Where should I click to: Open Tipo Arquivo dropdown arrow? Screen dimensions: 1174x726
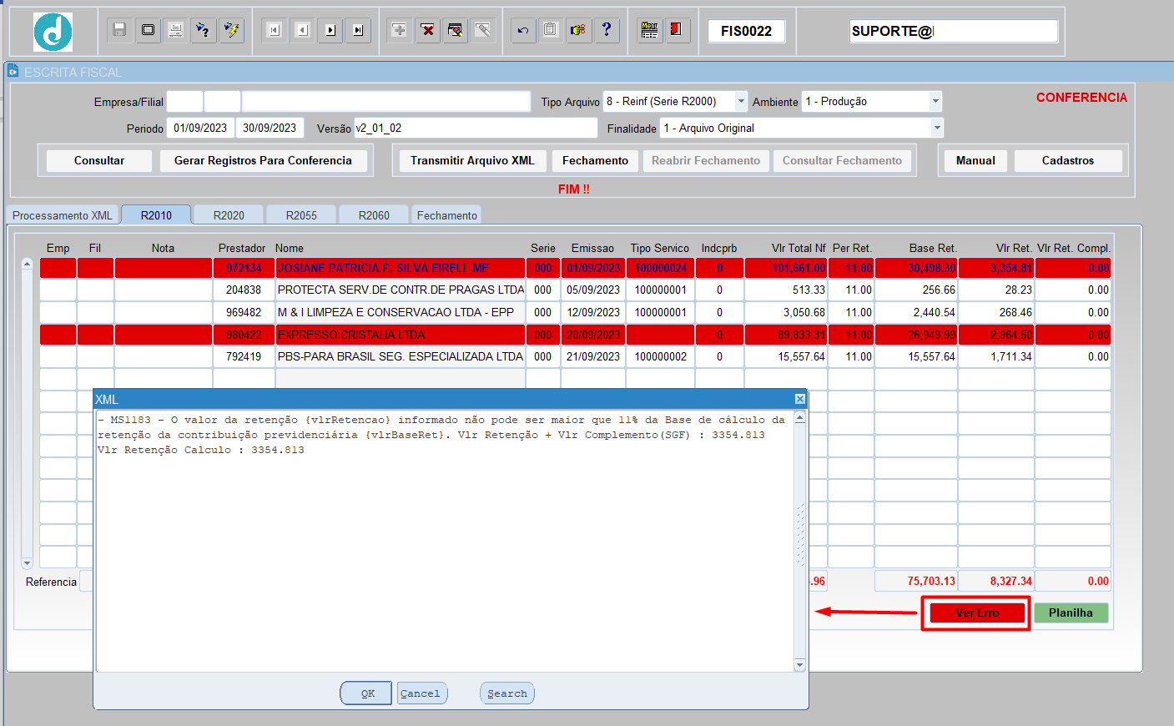point(741,101)
